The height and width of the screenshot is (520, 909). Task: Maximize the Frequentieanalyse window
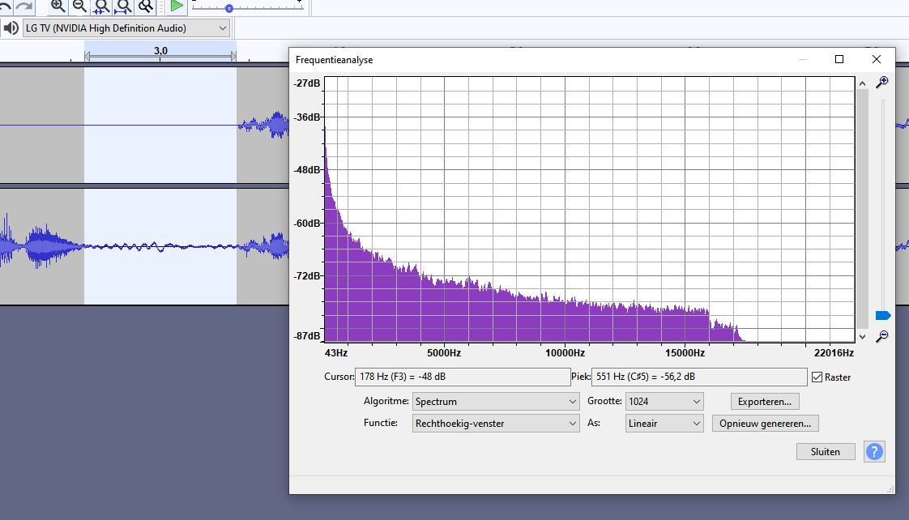tap(839, 59)
